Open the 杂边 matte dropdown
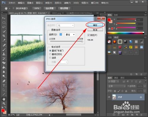148x117 pixels. pyautogui.click(x=65, y=26)
